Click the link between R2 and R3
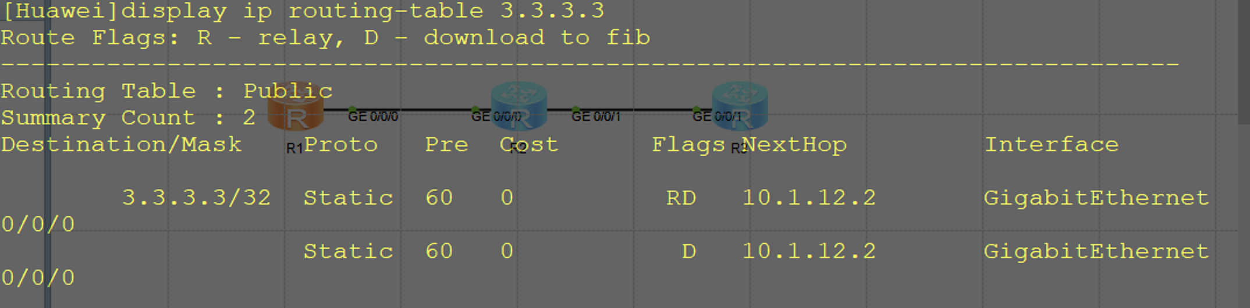Image resolution: width=1250 pixels, height=308 pixels. (630, 109)
